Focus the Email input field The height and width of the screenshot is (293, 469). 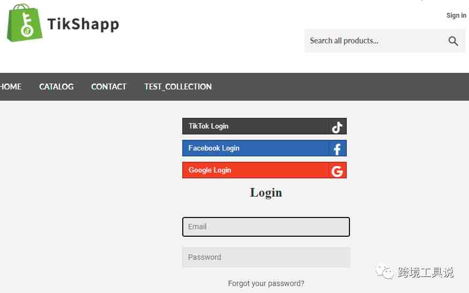266,227
